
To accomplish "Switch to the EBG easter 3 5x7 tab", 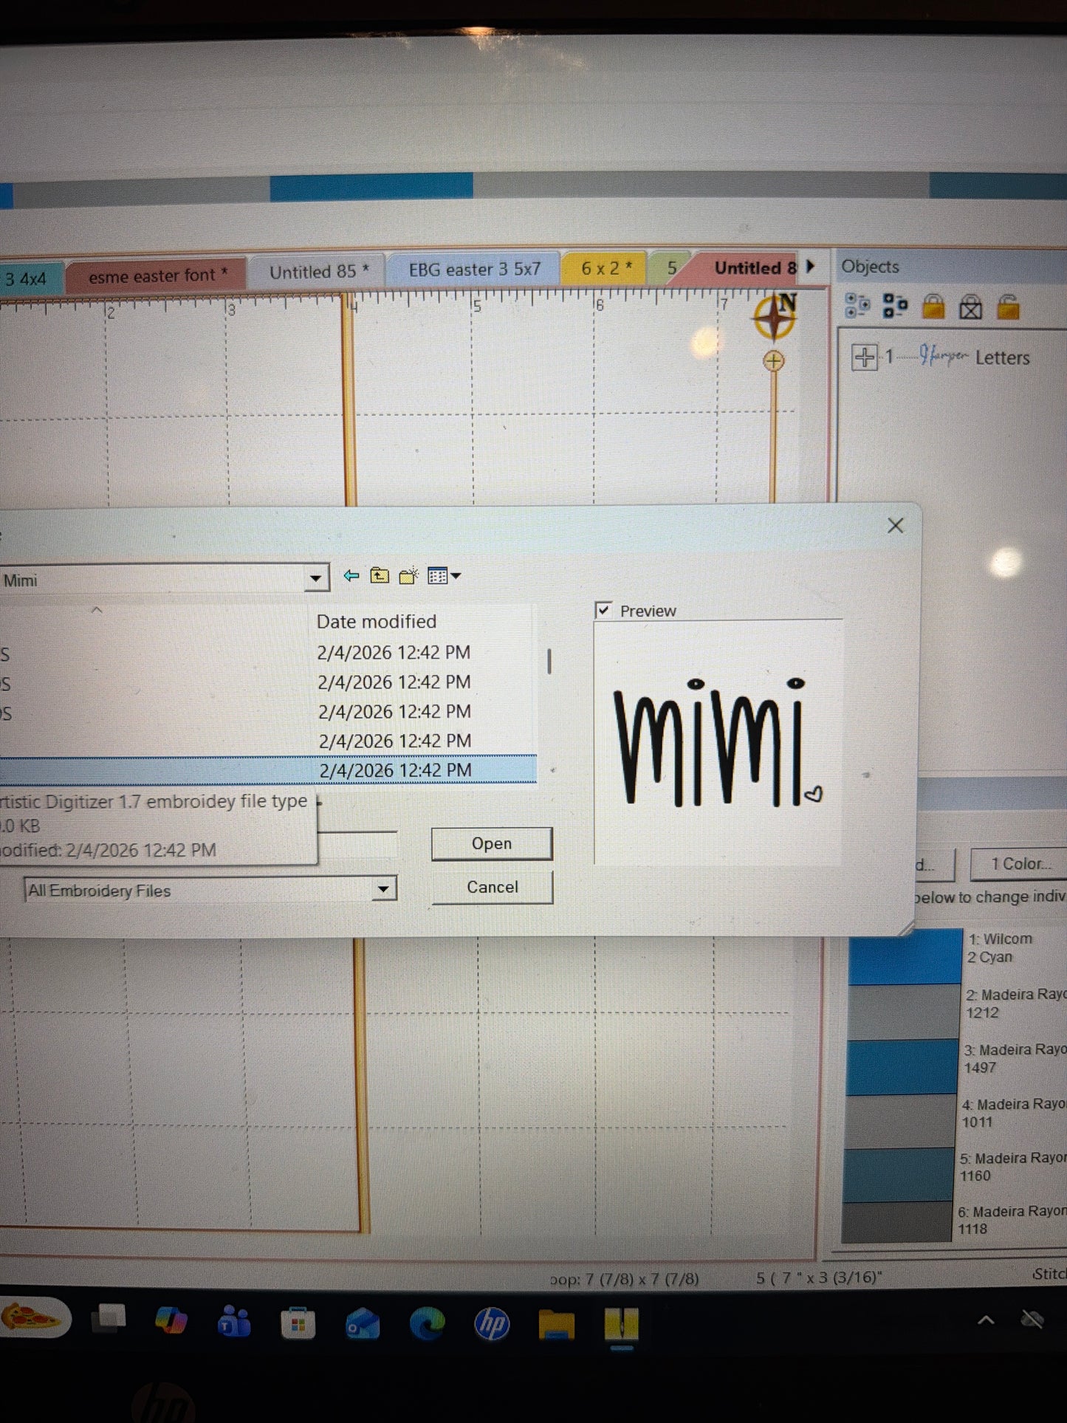I will (474, 270).
